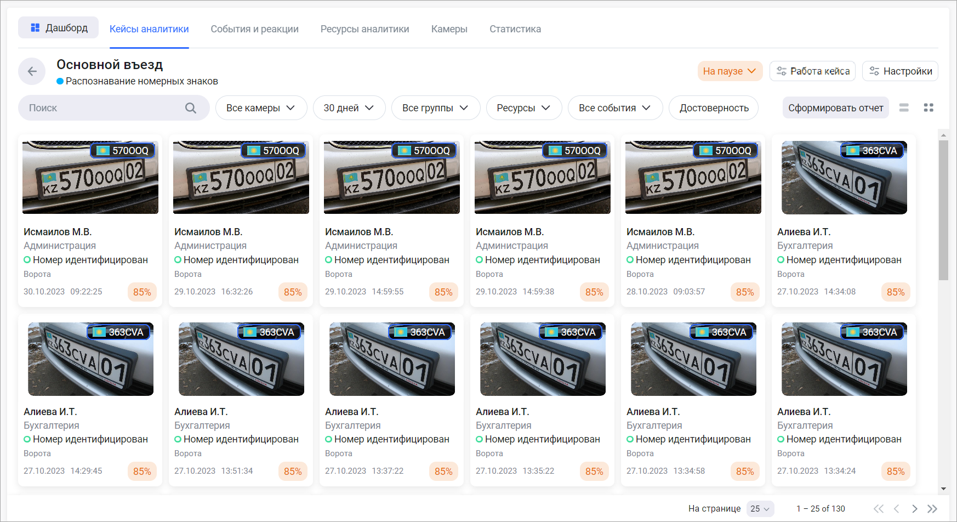
Task: Open page size selector showing 25
Action: tap(760, 509)
